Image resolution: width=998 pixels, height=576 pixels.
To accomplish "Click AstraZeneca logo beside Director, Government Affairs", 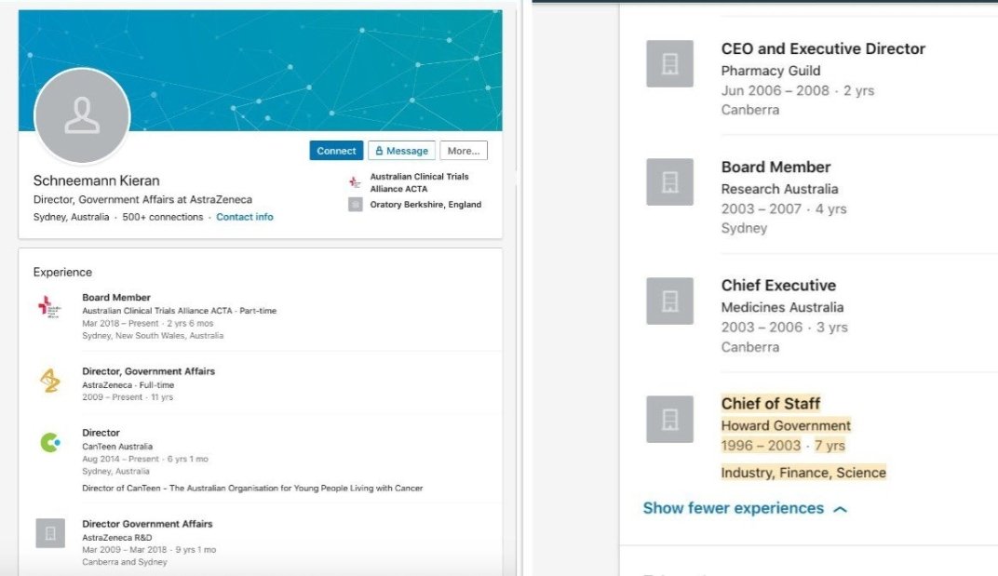I will coord(49,381).
